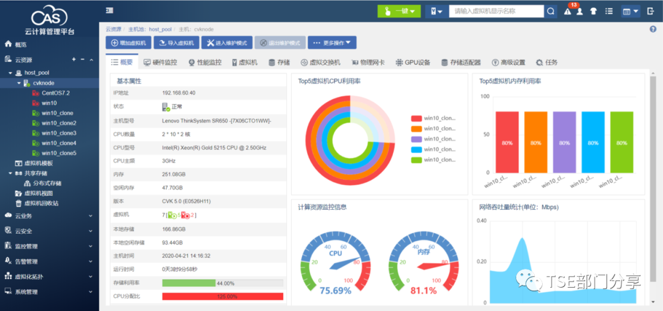Open the 存储 tab
The image size is (663, 311).
(279, 63)
